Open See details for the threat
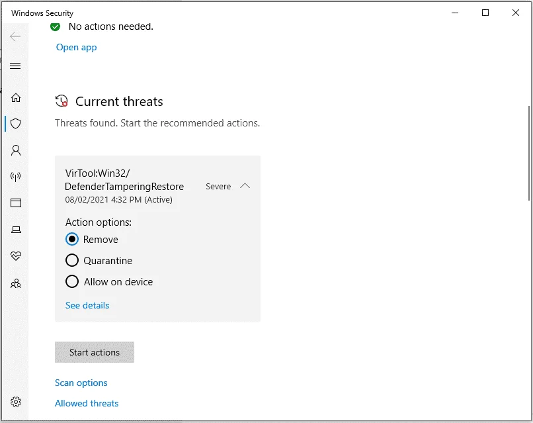The height and width of the screenshot is (423, 533). click(87, 305)
